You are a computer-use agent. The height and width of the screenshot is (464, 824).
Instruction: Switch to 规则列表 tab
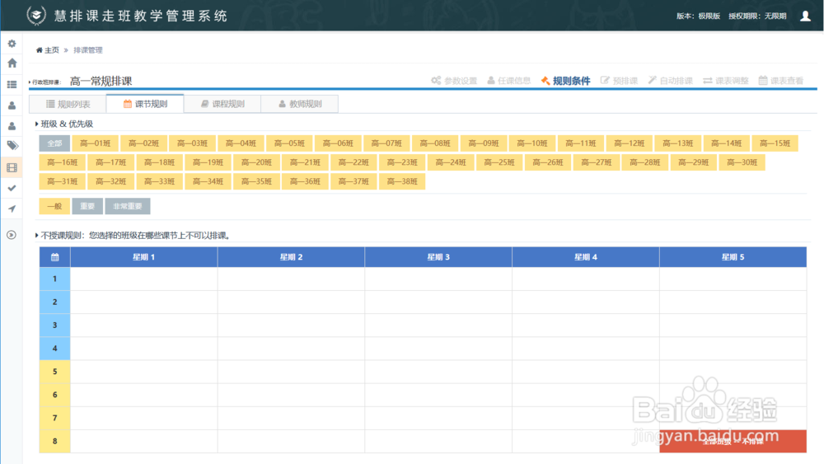68,104
